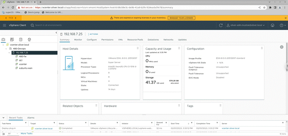
Task: Open the Updates tab
Action: point(182,40)
